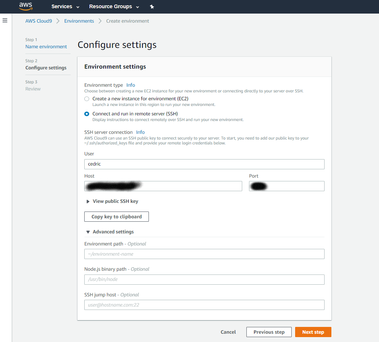Select Connect and run in remote server (SSH)
Image resolution: width=379 pixels, height=342 pixels.
point(87,114)
